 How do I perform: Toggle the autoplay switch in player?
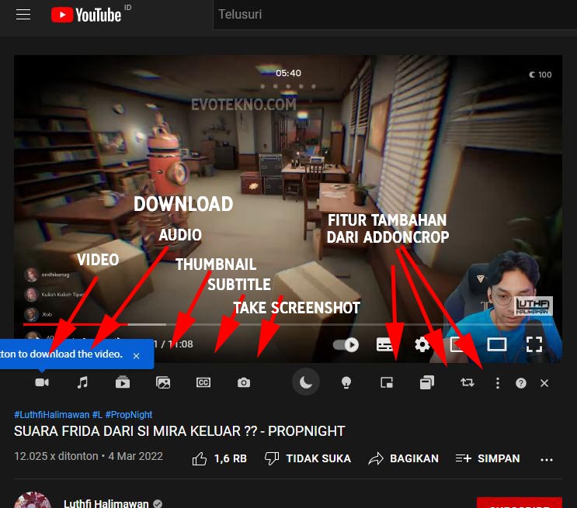coord(346,344)
